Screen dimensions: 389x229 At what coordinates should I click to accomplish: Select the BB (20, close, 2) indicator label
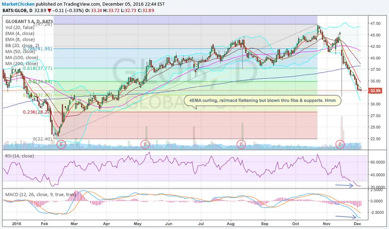[22, 45]
